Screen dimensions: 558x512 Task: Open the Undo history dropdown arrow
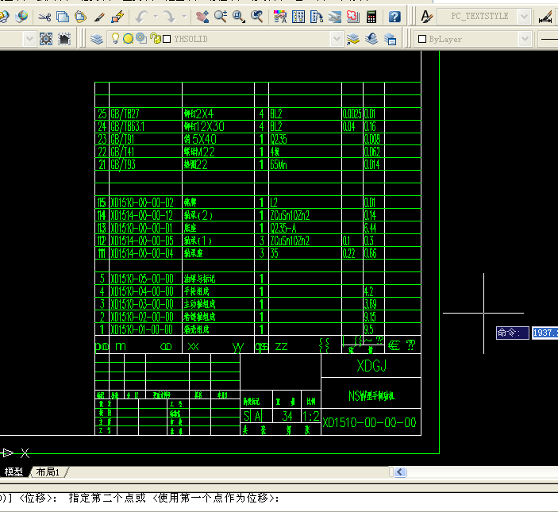pyautogui.click(x=156, y=17)
